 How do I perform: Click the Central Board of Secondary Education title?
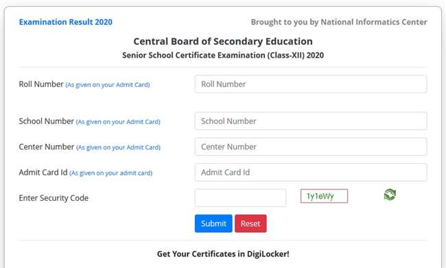coord(223,41)
